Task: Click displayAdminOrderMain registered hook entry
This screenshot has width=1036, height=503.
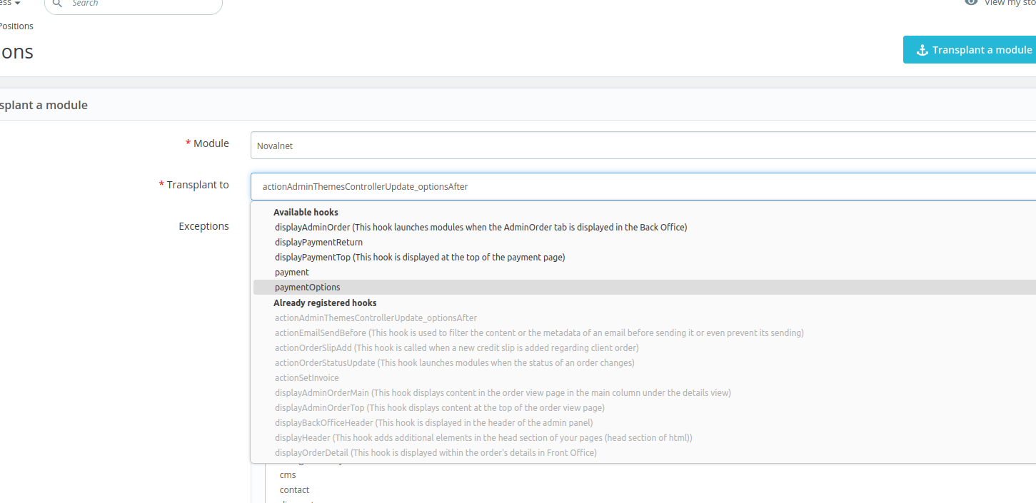Action: (x=644, y=392)
